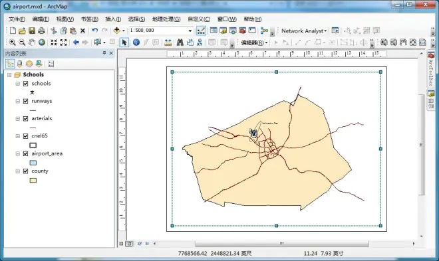Select the Zoom In tool

coord(13,43)
